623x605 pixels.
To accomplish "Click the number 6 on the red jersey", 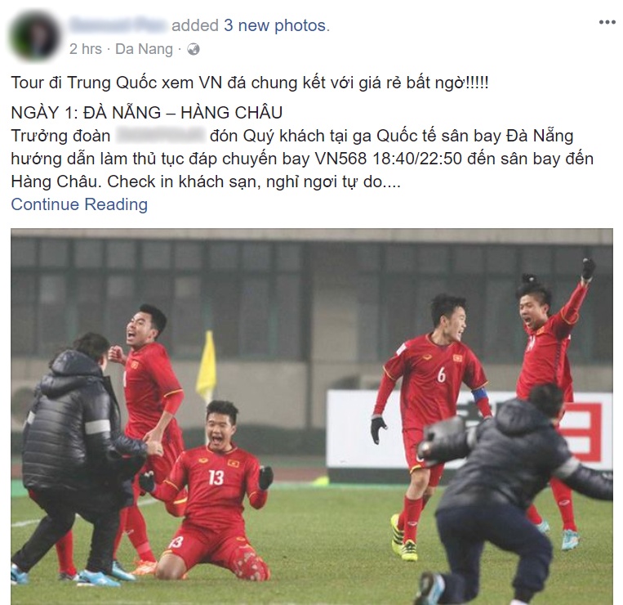I will pos(442,374).
